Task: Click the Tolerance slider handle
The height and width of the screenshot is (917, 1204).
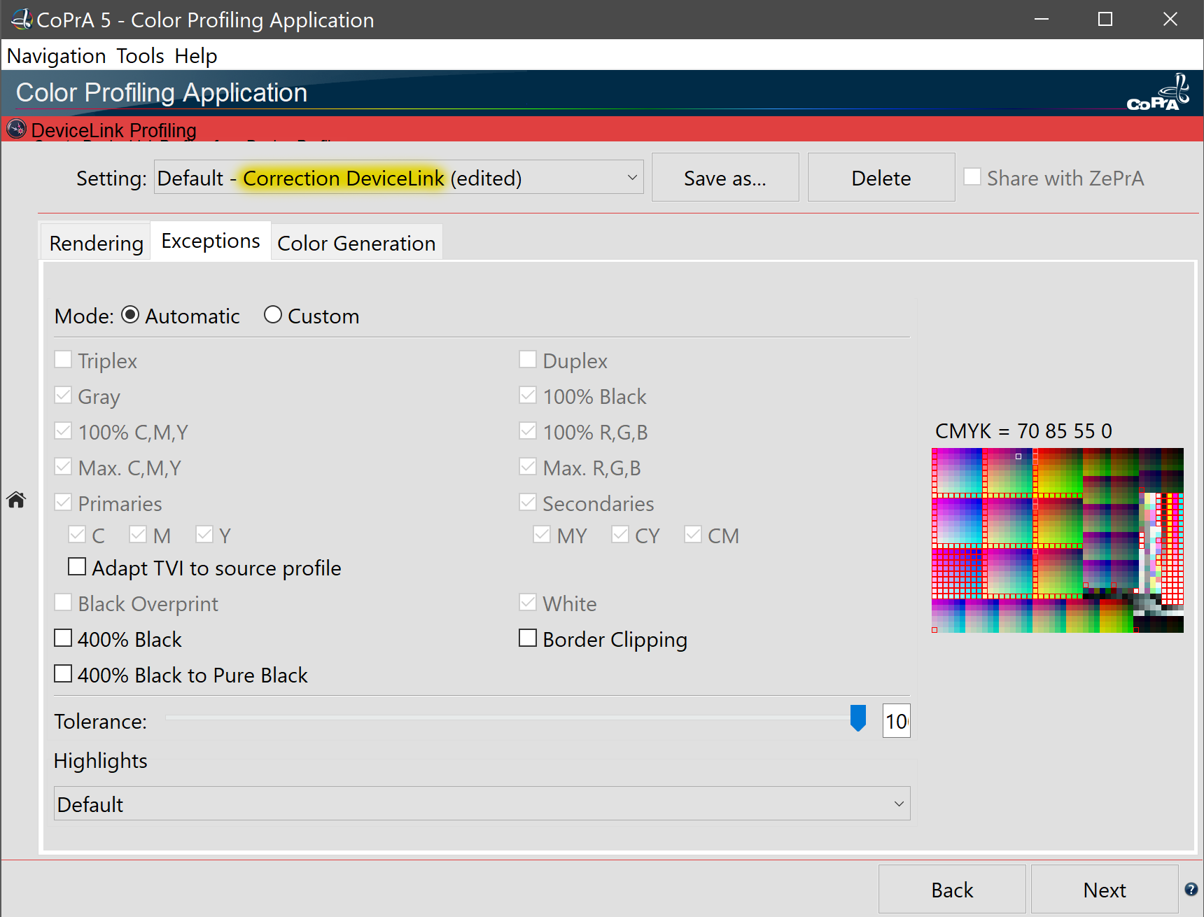Action: point(857,718)
